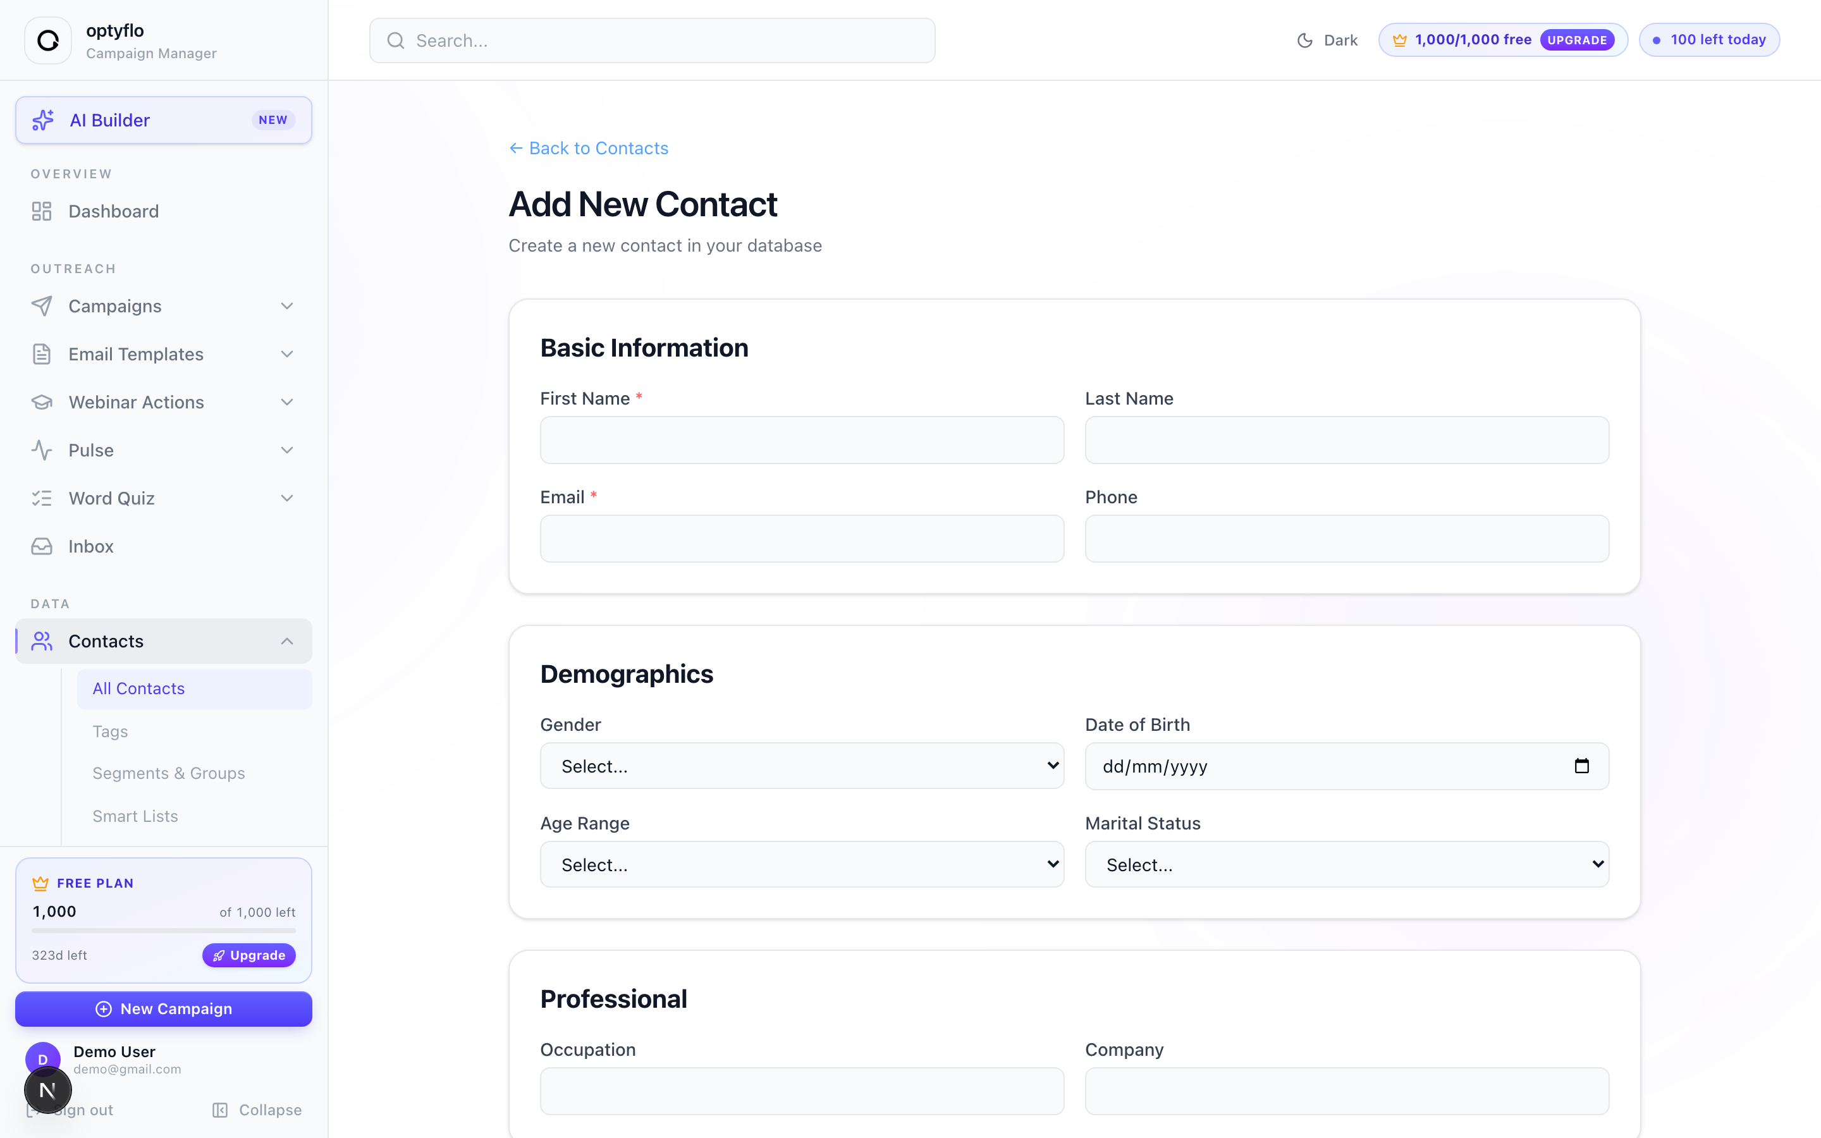This screenshot has height=1138, width=1821.
Task: Click the Date of Birth field
Action: click(x=1347, y=766)
